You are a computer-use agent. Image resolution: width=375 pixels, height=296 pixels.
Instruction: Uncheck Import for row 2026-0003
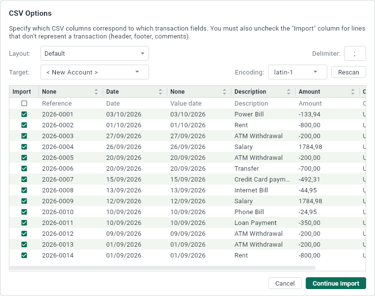click(x=24, y=136)
